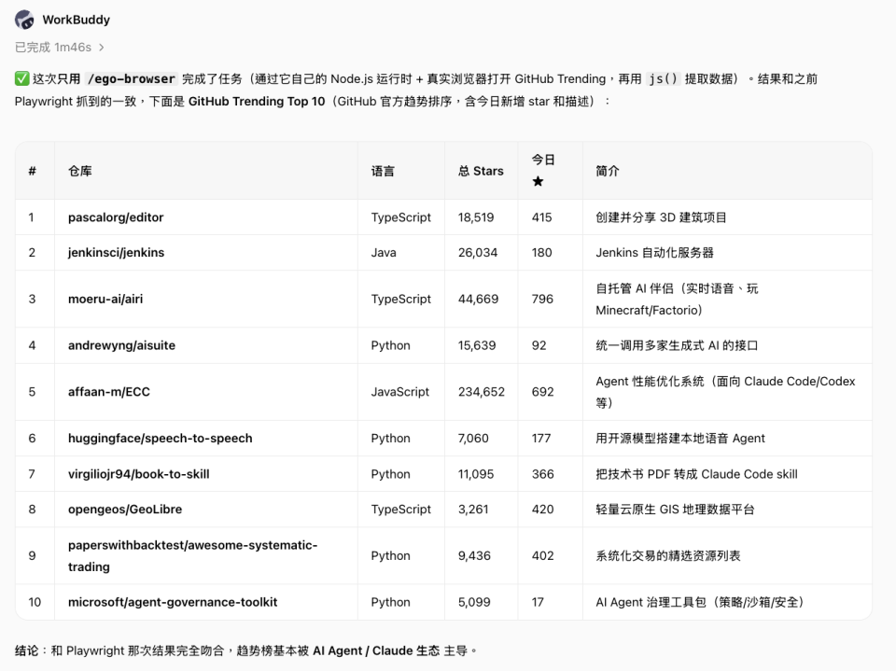Click the /ego-browser code tag

coord(132,78)
